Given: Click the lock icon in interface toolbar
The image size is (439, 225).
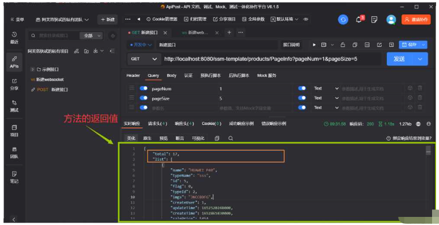Looking at the screenshot, I should (x=342, y=45).
